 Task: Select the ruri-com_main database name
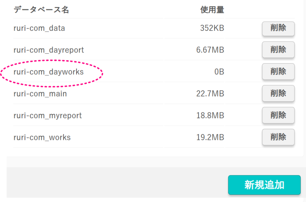click(40, 94)
